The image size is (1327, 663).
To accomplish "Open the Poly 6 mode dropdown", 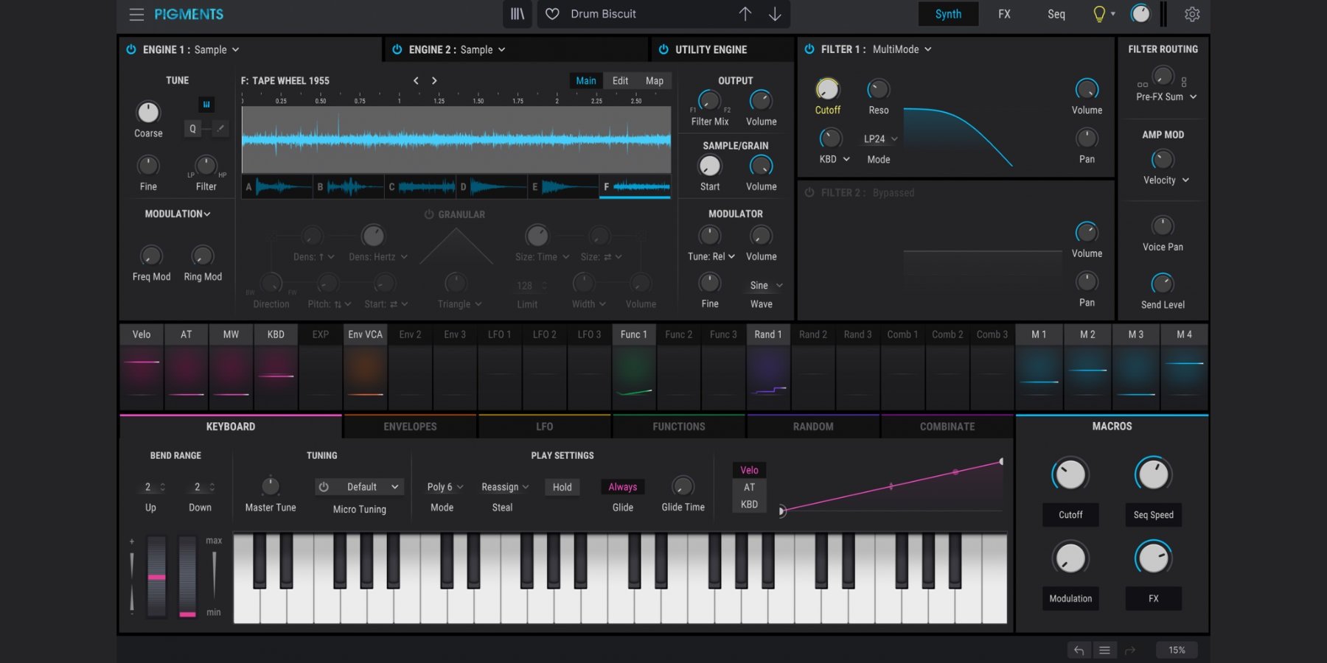I will [x=445, y=487].
